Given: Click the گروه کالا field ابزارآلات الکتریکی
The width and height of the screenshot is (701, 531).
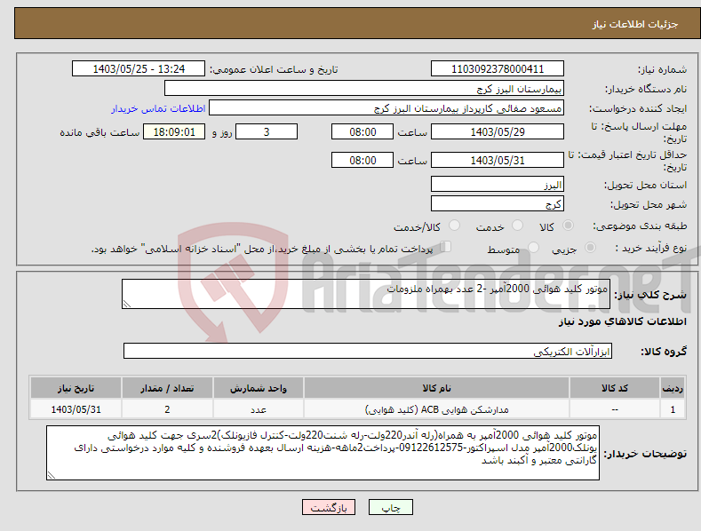Looking at the screenshot, I should point(368,352).
